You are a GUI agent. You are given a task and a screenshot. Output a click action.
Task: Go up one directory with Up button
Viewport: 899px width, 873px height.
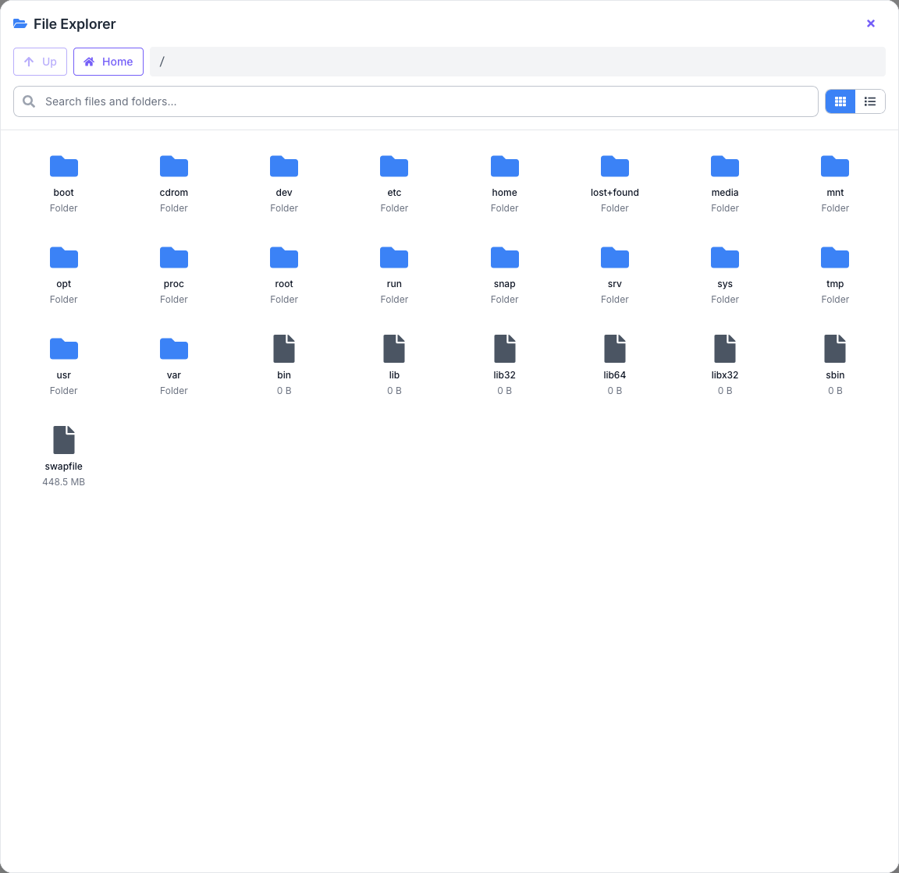point(40,62)
